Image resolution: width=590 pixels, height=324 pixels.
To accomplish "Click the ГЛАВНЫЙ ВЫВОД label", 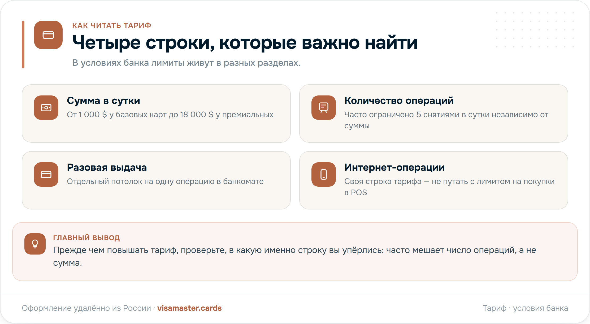I will [86, 238].
